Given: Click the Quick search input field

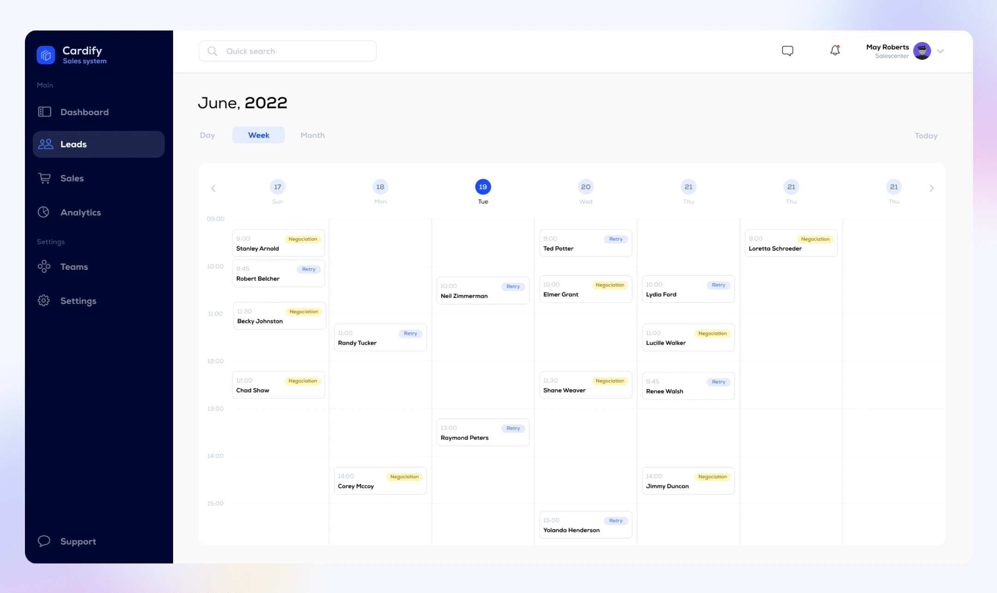Looking at the screenshot, I should pos(287,51).
